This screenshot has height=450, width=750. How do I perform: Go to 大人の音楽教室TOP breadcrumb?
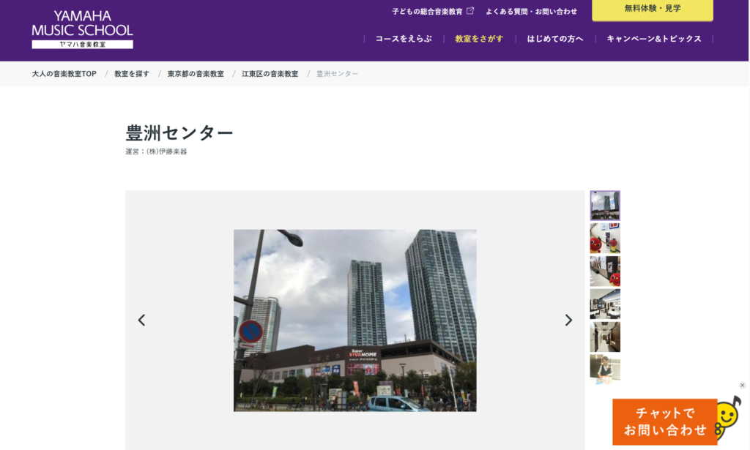64,74
